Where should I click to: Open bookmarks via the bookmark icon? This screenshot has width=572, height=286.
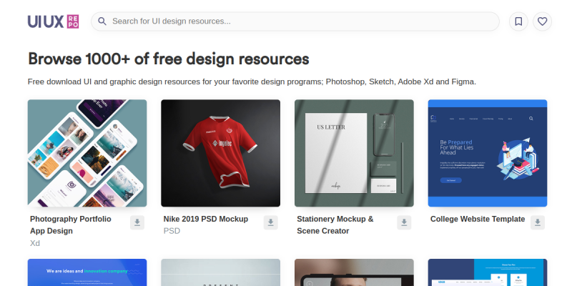tap(518, 21)
